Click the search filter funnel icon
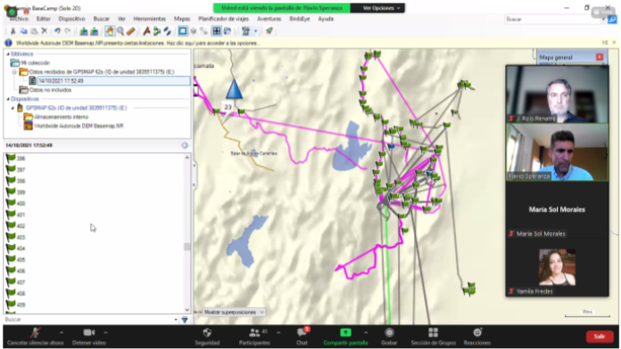This screenshot has width=621, height=349. [x=185, y=320]
